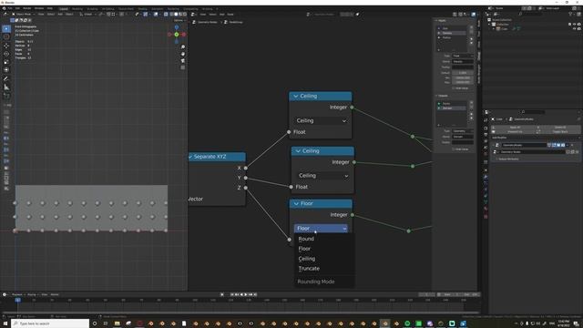Select the Cursor tool in viewport toolbar
Viewport: 583px width, 328px height.
[6, 36]
